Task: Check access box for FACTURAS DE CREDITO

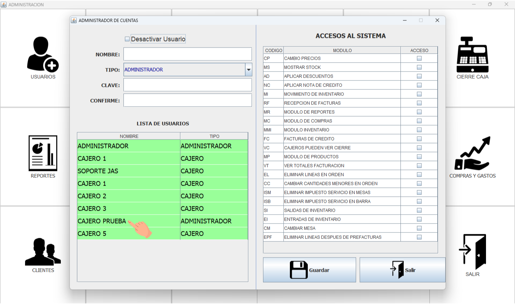Action: coord(419,139)
